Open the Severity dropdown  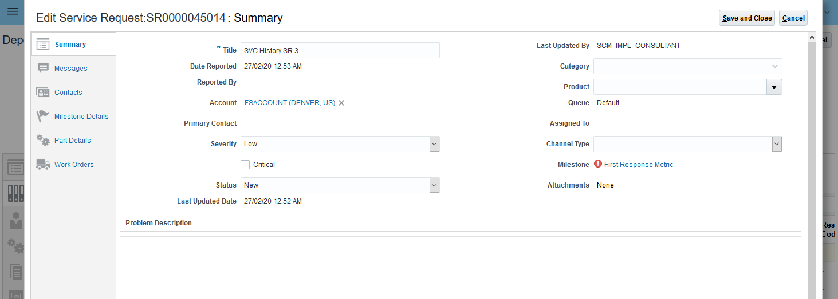[434, 144]
